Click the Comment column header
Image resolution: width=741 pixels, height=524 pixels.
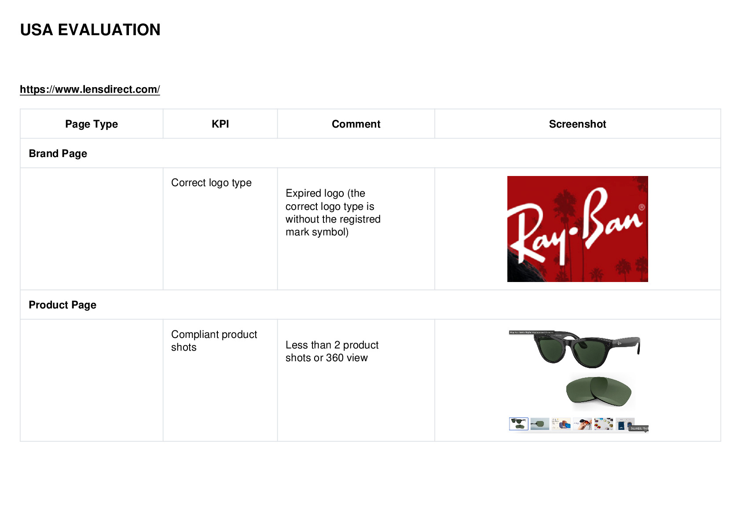pyautogui.click(x=356, y=124)
